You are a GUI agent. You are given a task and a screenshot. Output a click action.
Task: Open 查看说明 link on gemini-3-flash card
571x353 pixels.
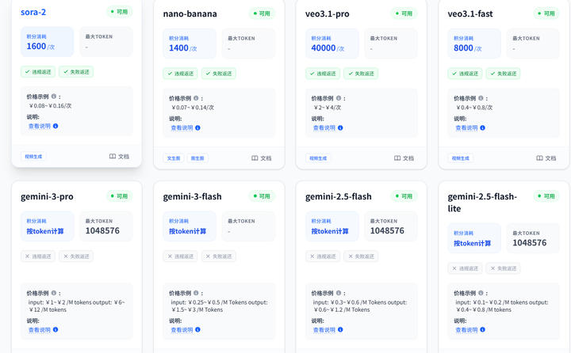click(x=182, y=330)
